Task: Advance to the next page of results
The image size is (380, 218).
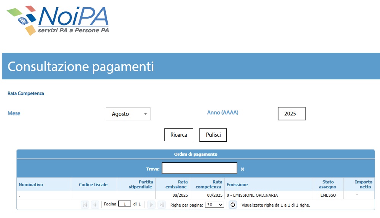Action: point(151,205)
